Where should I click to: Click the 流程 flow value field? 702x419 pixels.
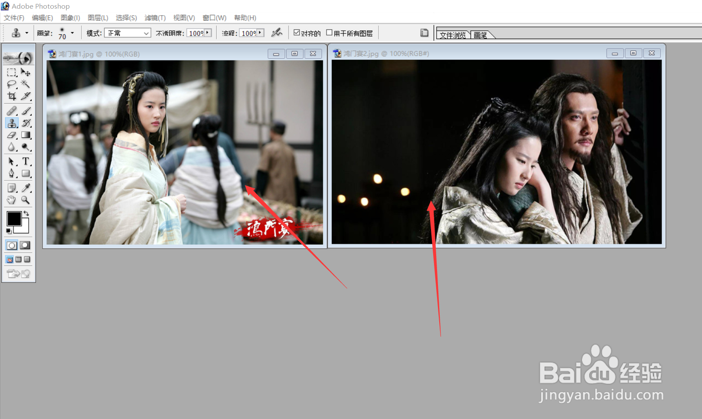click(x=248, y=33)
